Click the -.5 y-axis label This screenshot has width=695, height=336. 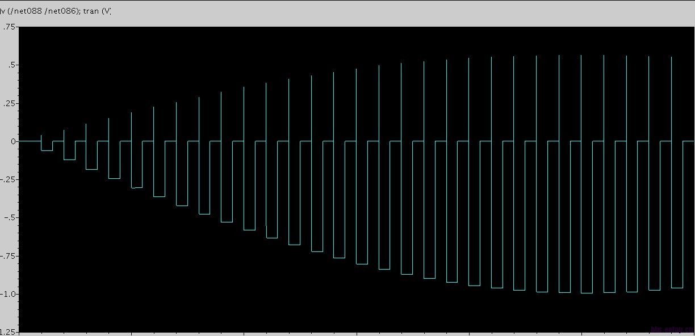[x=10, y=217]
